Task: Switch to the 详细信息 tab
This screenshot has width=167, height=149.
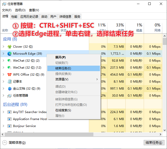Action: tap(65, 16)
